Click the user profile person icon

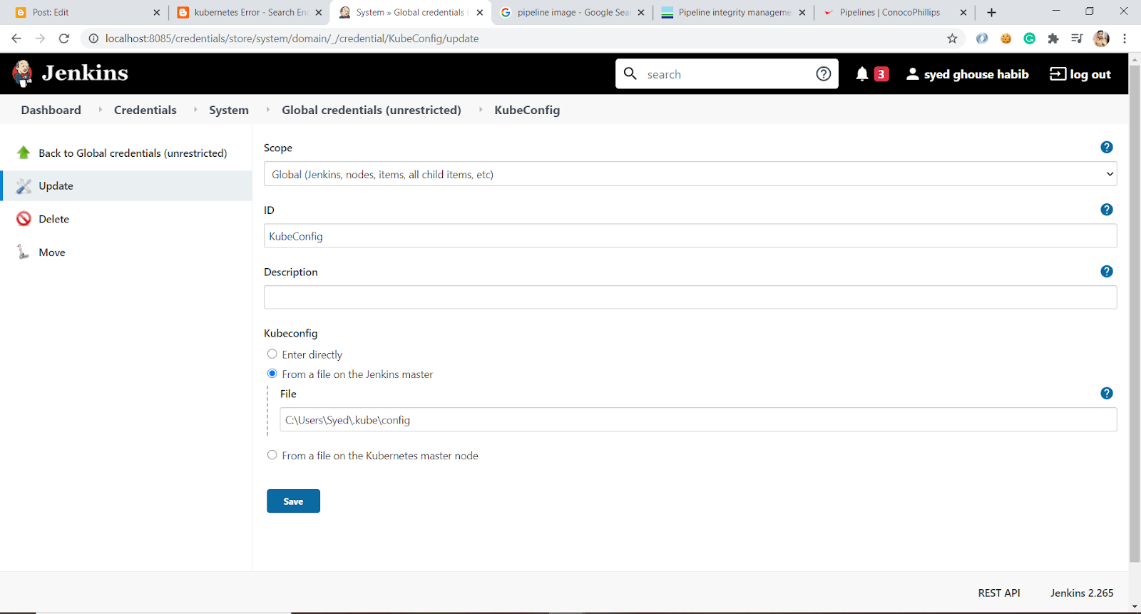point(912,73)
